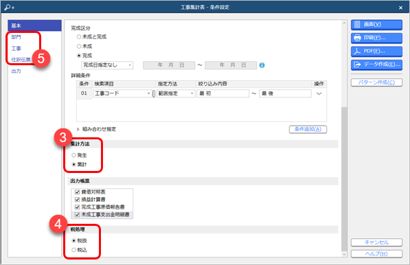Click the PDF icon on PDF(F) button
This screenshot has width=410, height=265.
[357, 51]
